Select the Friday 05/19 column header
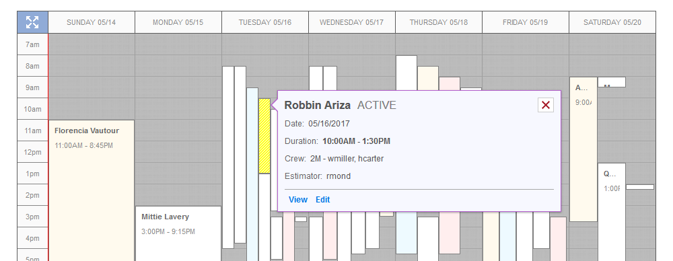The width and height of the screenshot is (673, 261). pos(526,22)
